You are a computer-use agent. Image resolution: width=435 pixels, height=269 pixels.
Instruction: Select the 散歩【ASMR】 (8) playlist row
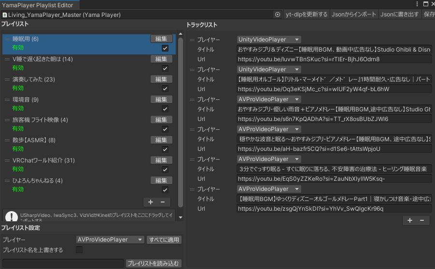(89, 145)
